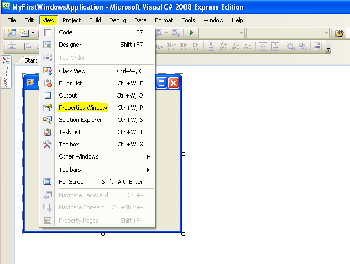This screenshot has width=350, height=264.
Task: Click the Code icon in menu
Action: coord(48,32)
